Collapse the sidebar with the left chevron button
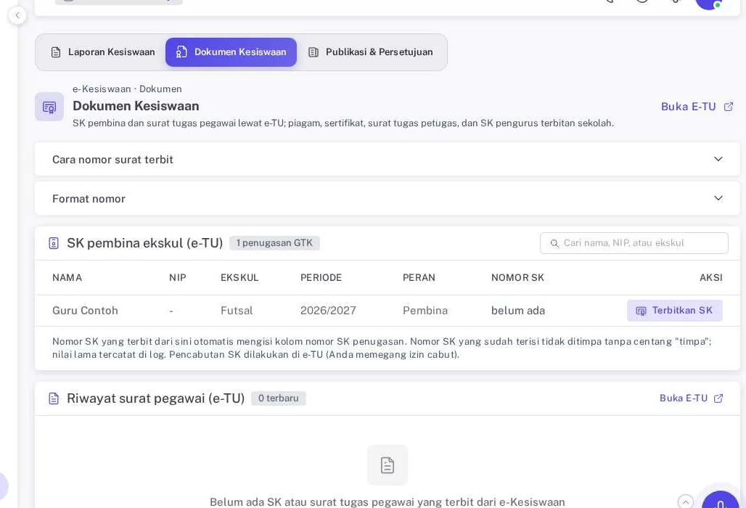 [x=17, y=15]
